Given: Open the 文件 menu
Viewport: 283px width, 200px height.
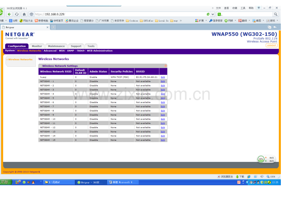Looking at the screenshot, I should click(218, 8).
